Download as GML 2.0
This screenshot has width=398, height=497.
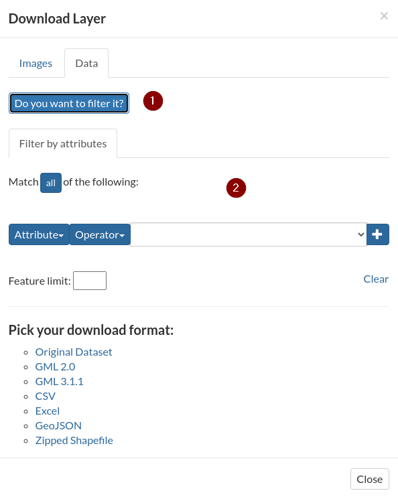[x=55, y=367]
